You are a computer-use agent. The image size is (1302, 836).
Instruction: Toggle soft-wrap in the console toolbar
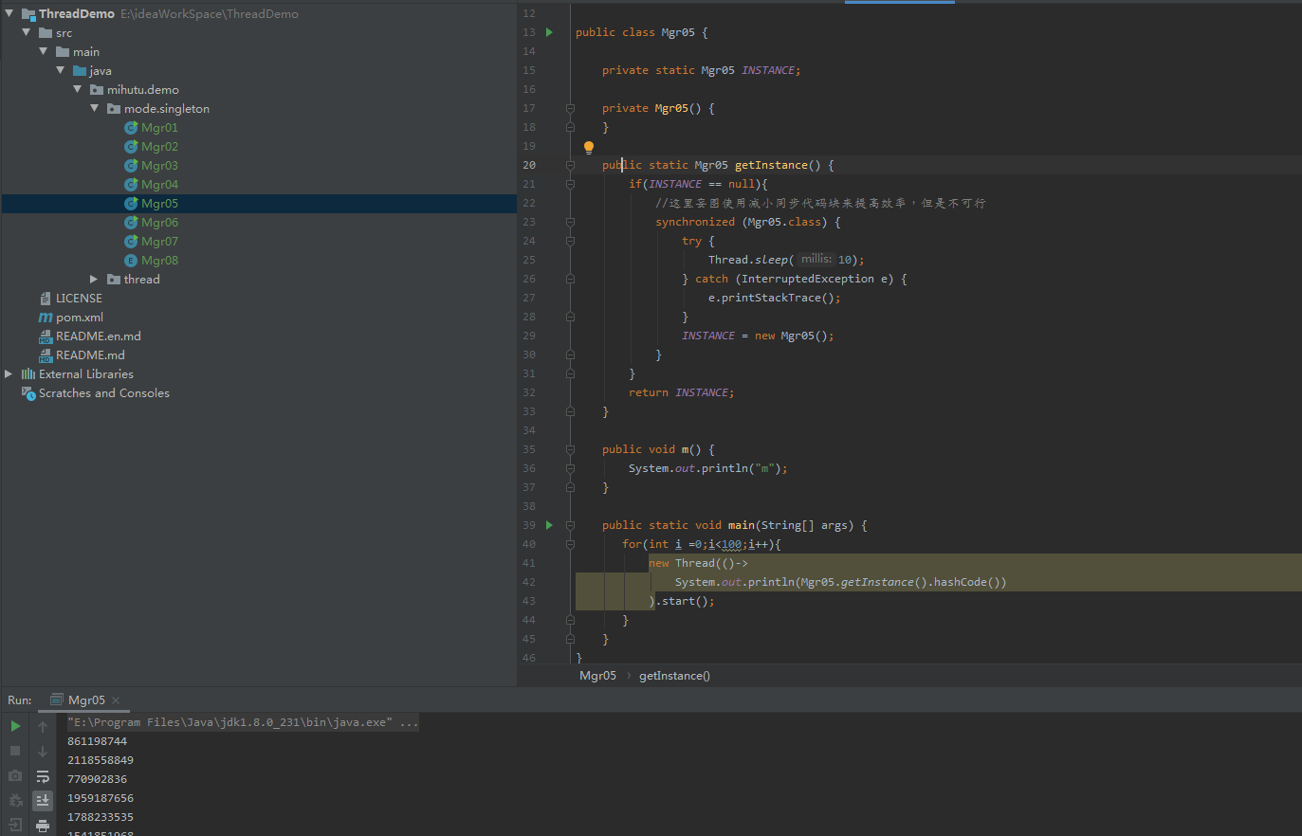click(x=43, y=776)
